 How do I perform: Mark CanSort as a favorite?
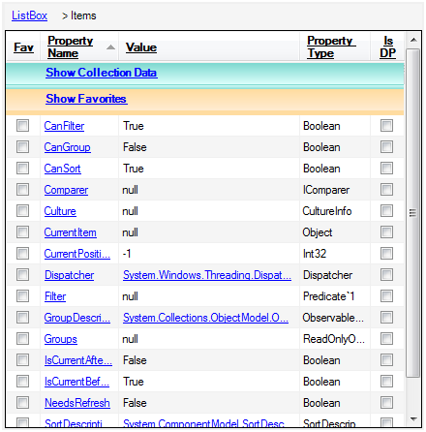click(22, 169)
